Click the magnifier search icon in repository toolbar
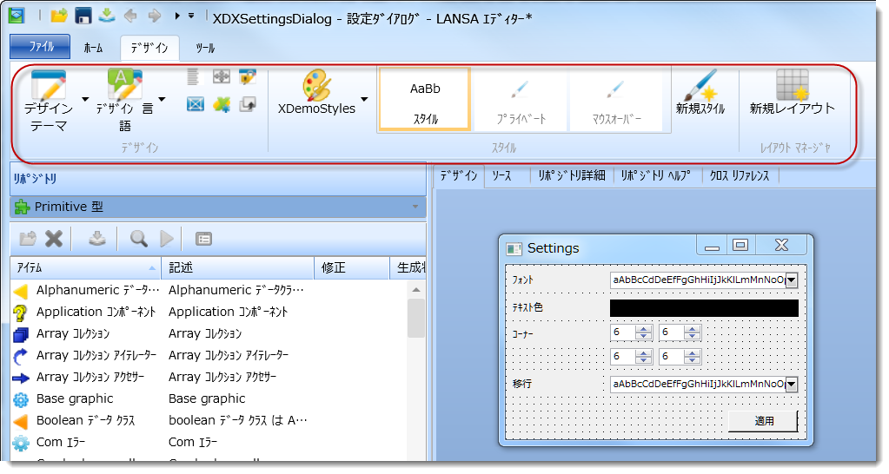Screen dimensions: 889x474 click(x=139, y=239)
